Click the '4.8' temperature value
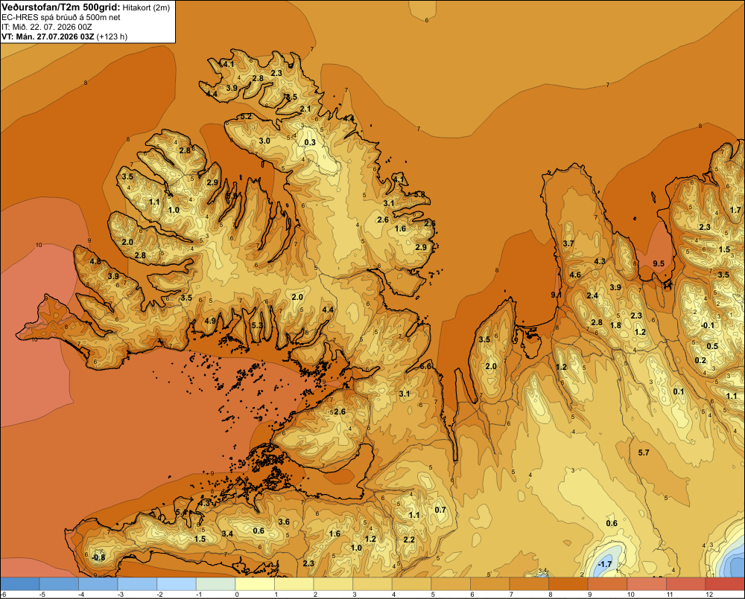Screen dimensions: 745x599 coord(95,261)
